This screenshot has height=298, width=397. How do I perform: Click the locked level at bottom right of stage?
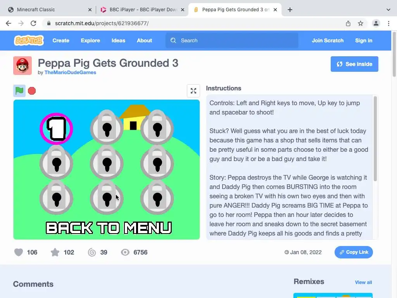click(x=157, y=197)
